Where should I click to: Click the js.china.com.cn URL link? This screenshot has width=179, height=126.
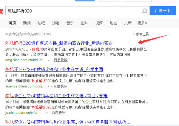(24, 113)
